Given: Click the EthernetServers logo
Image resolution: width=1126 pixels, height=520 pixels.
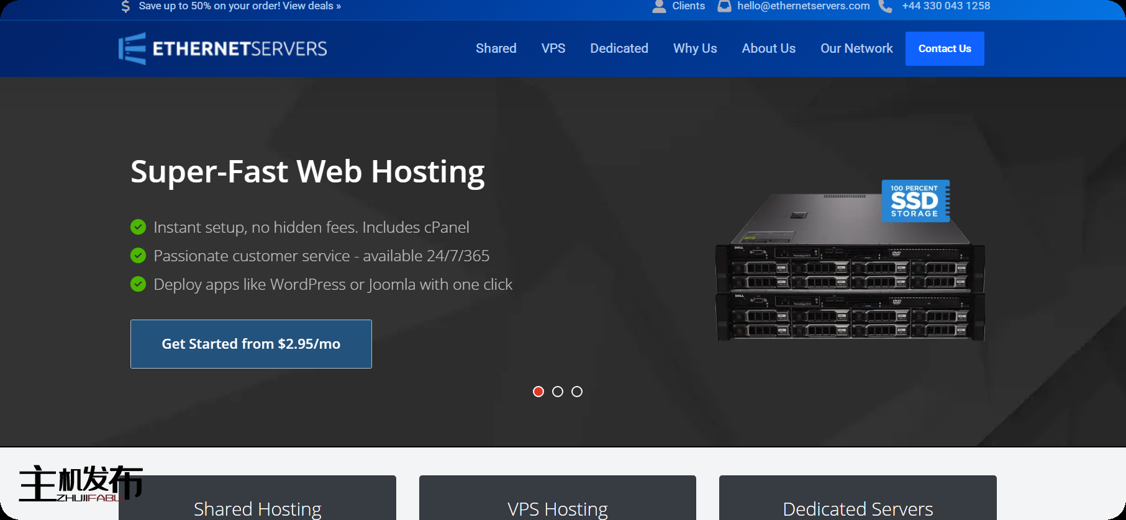Looking at the screenshot, I should pyautogui.click(x=223, y=48).
